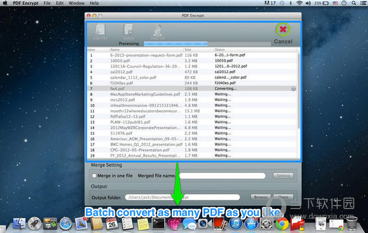
Task: Open the Help menu
Action: [94, 3]
